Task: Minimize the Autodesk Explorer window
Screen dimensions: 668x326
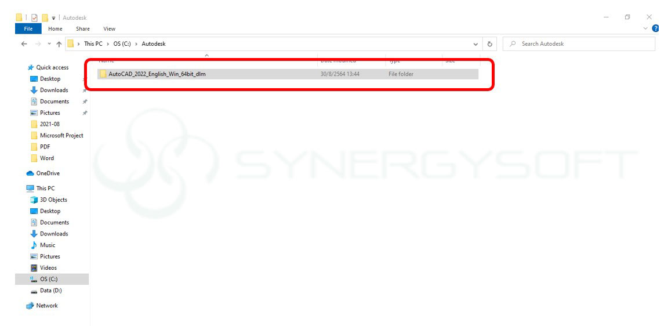Action: click(606, 17)
